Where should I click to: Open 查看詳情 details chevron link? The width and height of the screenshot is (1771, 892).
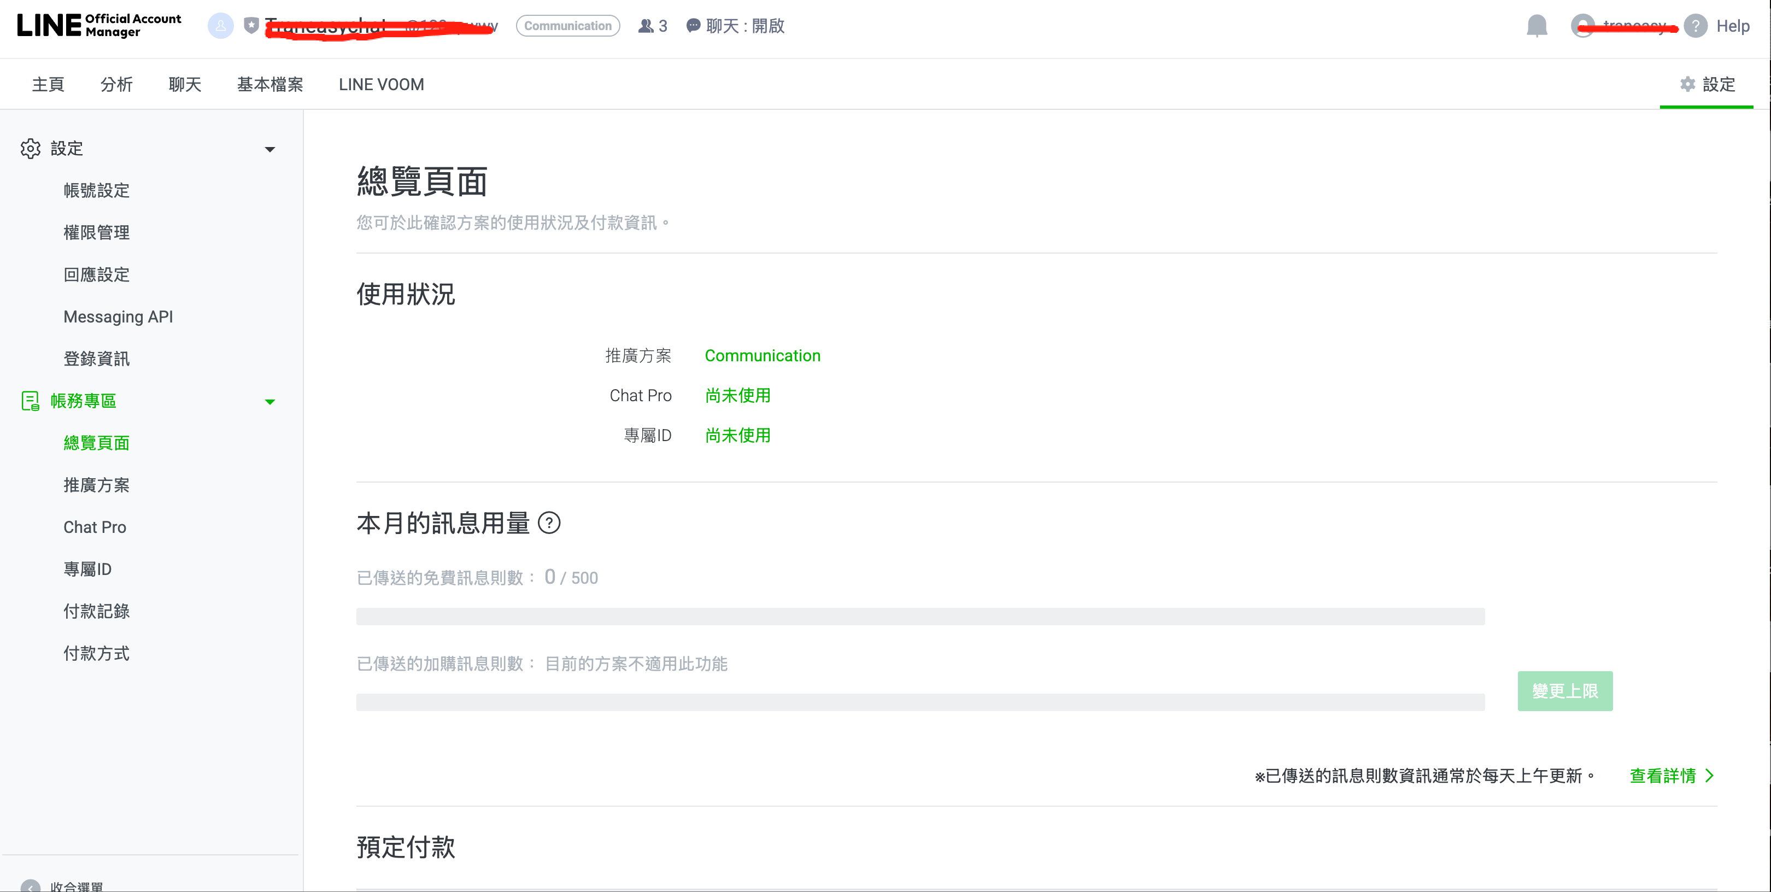pyautogui.click(x=1672, y=776)
